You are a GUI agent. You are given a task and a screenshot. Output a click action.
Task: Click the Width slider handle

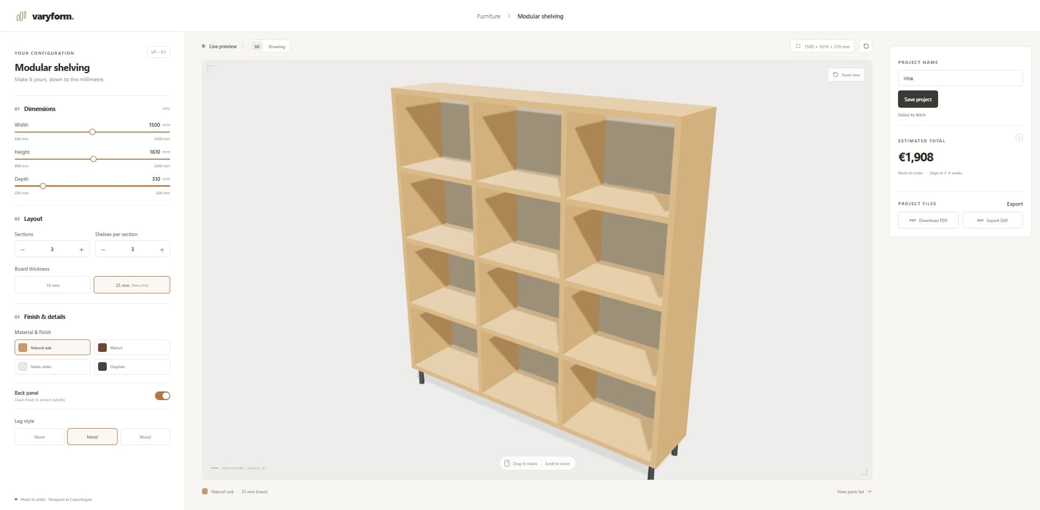point(92,132)
